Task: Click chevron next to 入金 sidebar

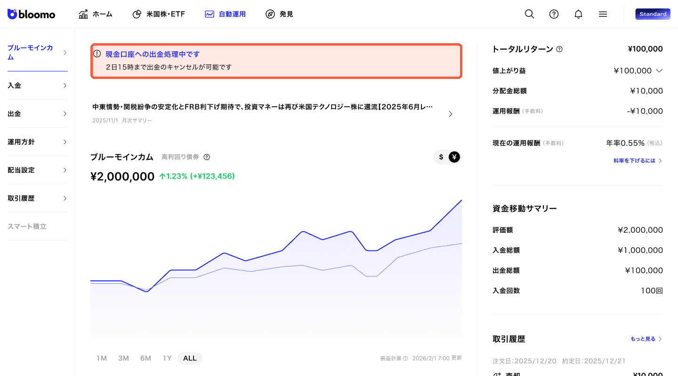Action: 65,86
